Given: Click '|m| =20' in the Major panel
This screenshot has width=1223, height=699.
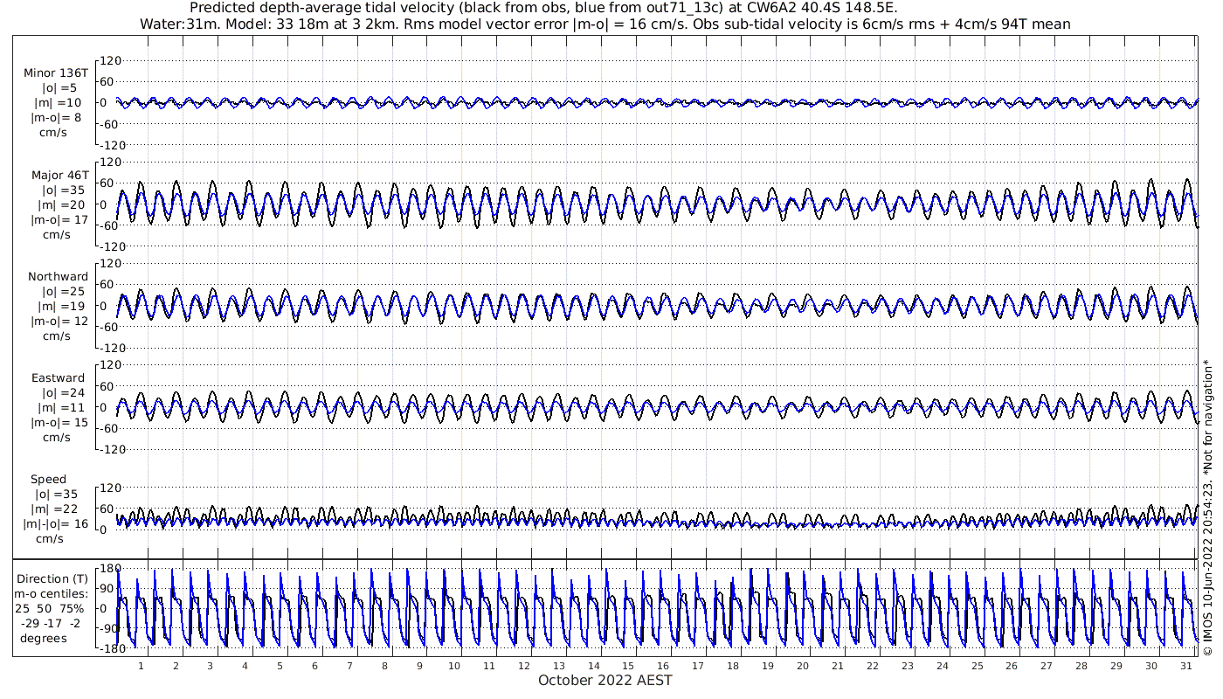Looking at the screenshot, I should (x=59, y=205).
